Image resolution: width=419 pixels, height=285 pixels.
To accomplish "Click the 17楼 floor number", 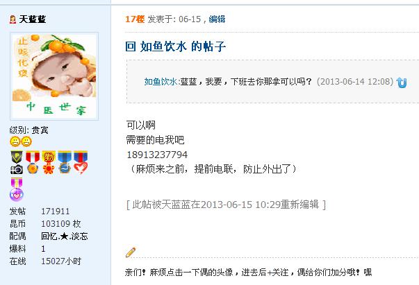I will pyautogui.click(x=135, y=19).
